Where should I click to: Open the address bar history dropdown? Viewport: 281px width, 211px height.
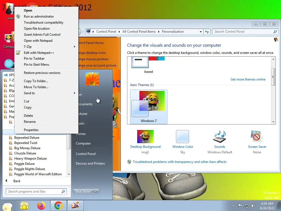pyautogui.click(x=201, y=32)
